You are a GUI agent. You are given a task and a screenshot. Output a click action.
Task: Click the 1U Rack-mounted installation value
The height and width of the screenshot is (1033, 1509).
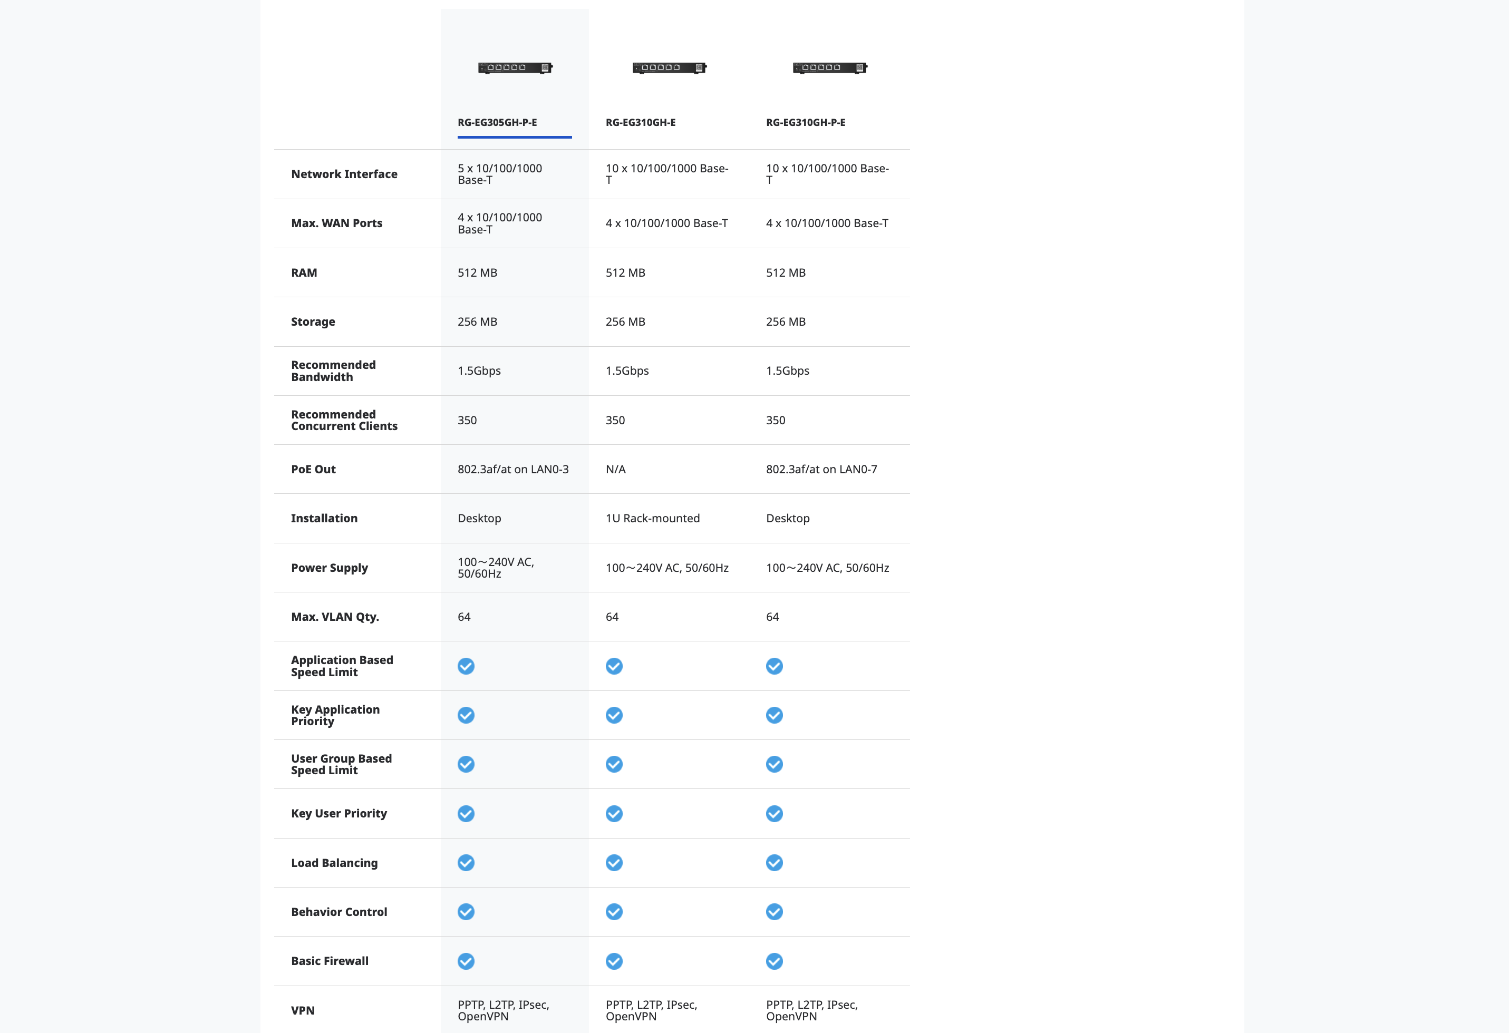[x=653, y=519]
